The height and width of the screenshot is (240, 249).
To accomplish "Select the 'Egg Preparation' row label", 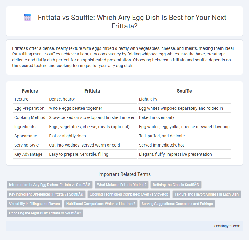I will pos(29,108).
